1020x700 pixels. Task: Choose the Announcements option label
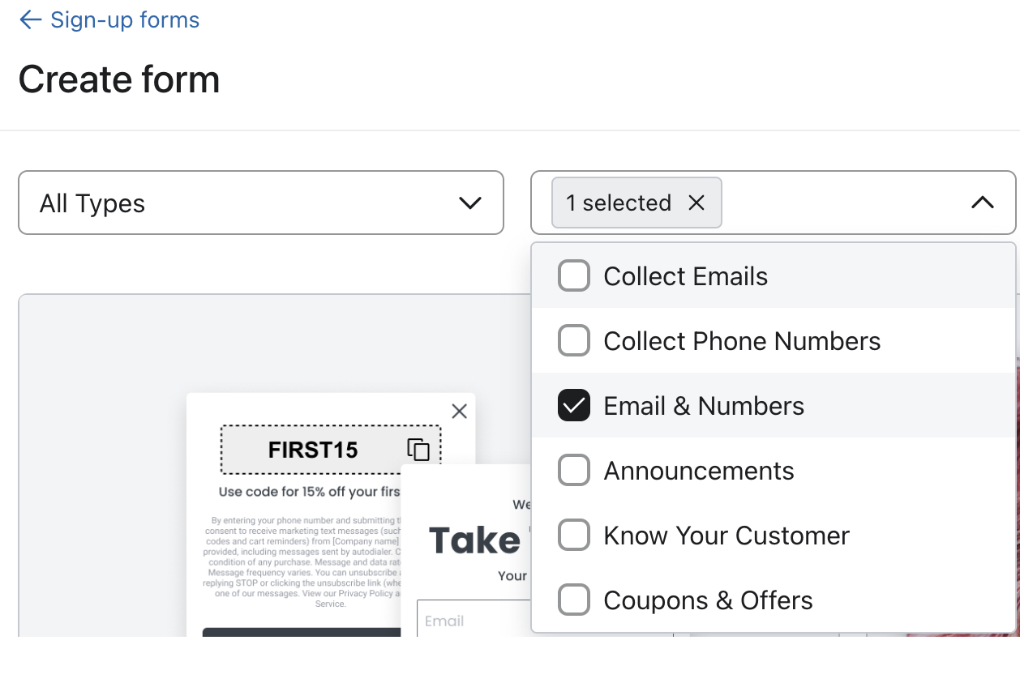click(699, 471)
